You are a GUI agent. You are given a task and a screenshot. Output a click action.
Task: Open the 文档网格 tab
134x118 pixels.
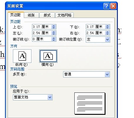(x=64, y=15)
